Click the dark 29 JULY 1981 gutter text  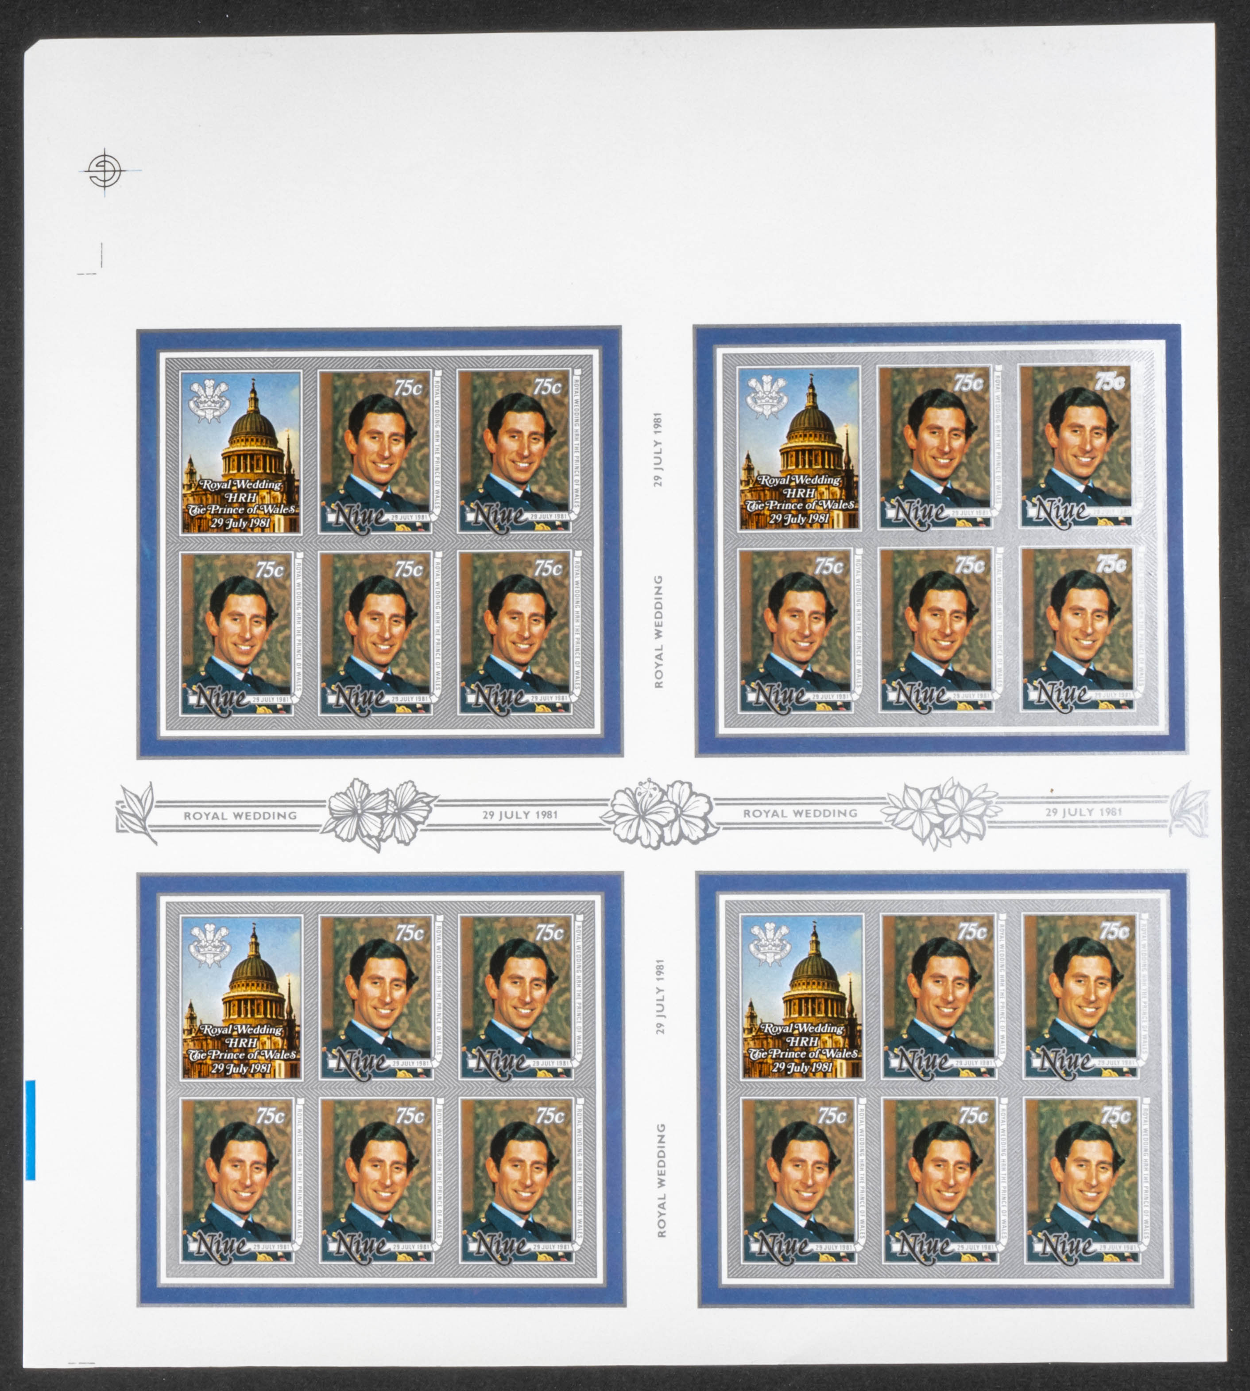pos(519,814)
